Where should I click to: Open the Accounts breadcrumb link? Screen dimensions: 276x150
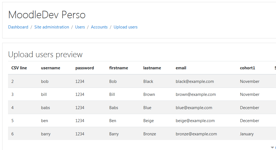pos(99,27)
